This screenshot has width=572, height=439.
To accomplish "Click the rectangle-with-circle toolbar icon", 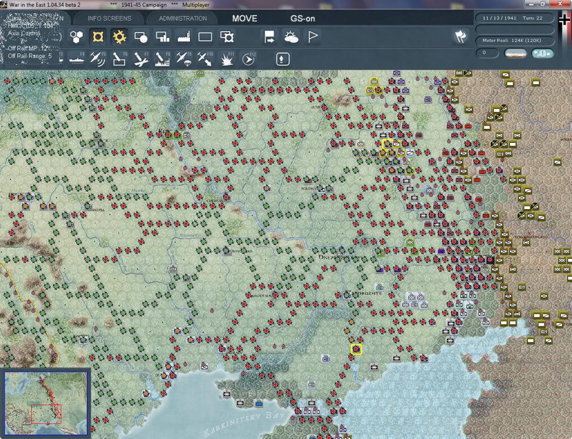I will point(141,37).
